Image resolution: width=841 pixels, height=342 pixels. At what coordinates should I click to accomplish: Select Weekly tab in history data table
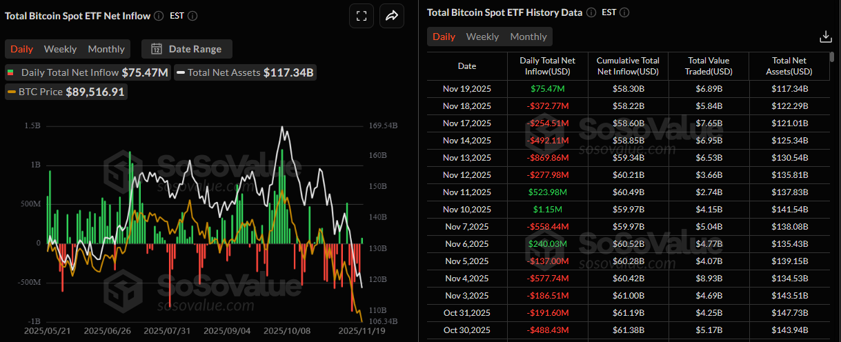click(482, 37)
